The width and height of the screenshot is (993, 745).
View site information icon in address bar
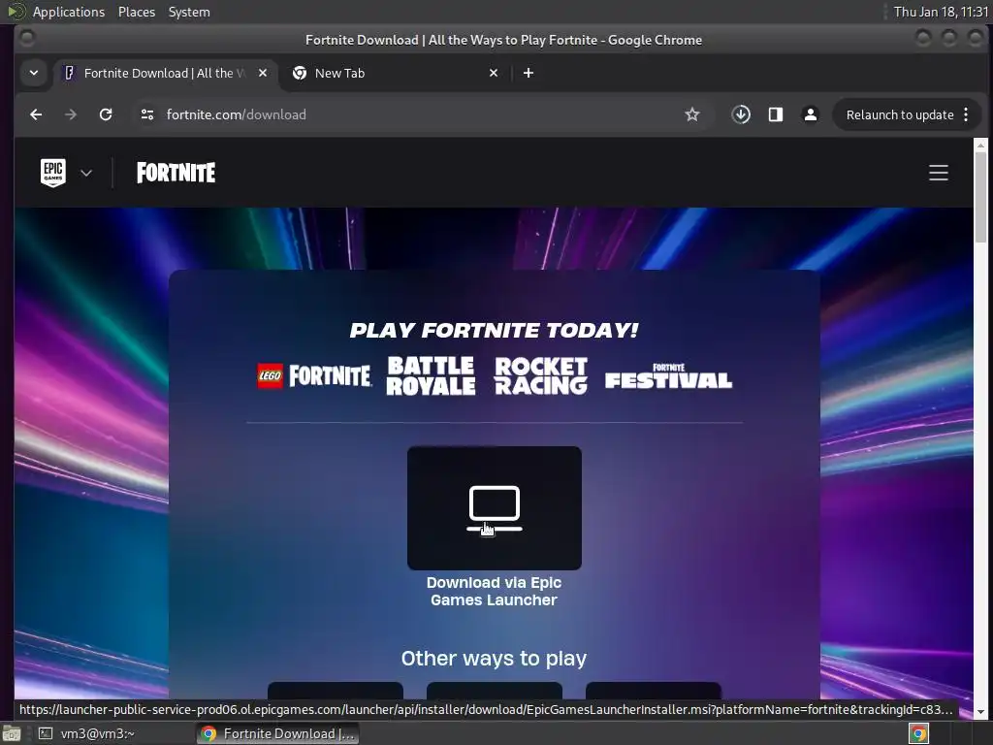tap(147, 114)
